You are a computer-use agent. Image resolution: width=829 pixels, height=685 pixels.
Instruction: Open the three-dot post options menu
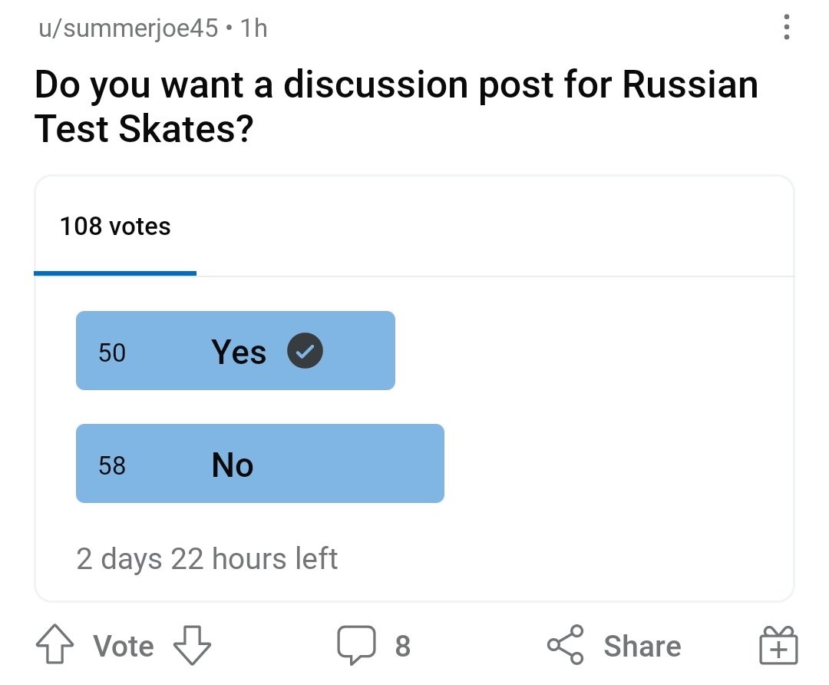(x=785, y=28)
